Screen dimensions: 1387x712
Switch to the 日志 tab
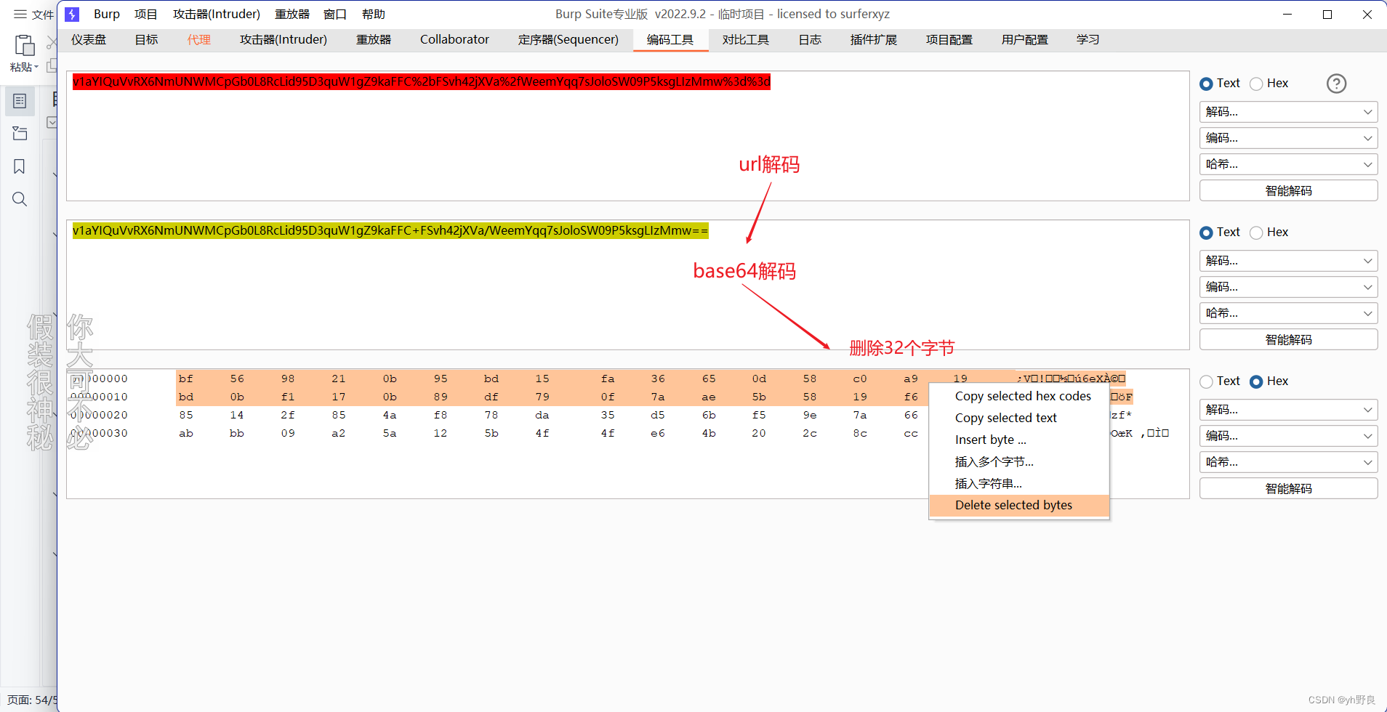[x=810, y=40]
